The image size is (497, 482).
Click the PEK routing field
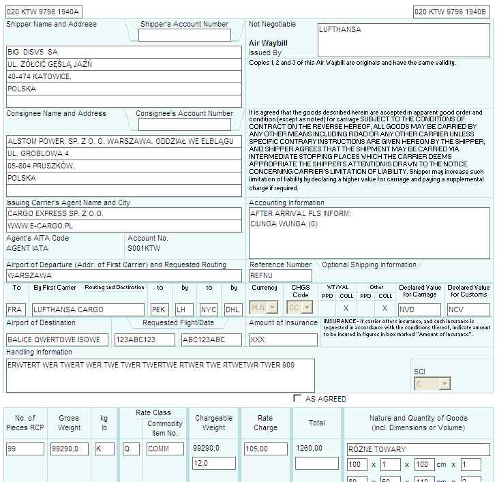pos(160,310)
